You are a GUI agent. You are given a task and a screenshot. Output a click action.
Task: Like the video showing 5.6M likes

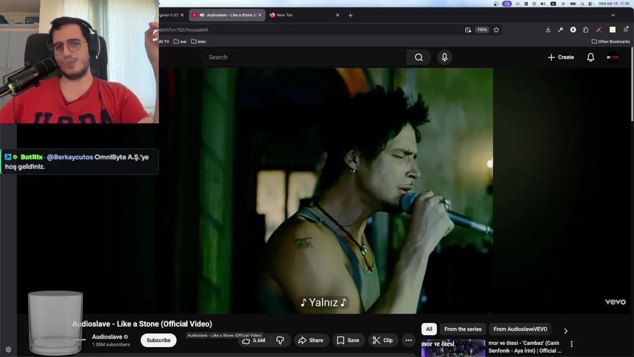click(x=254, y=340)
